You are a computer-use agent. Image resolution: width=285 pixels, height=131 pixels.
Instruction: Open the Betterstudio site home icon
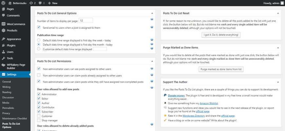pos(10,3)
